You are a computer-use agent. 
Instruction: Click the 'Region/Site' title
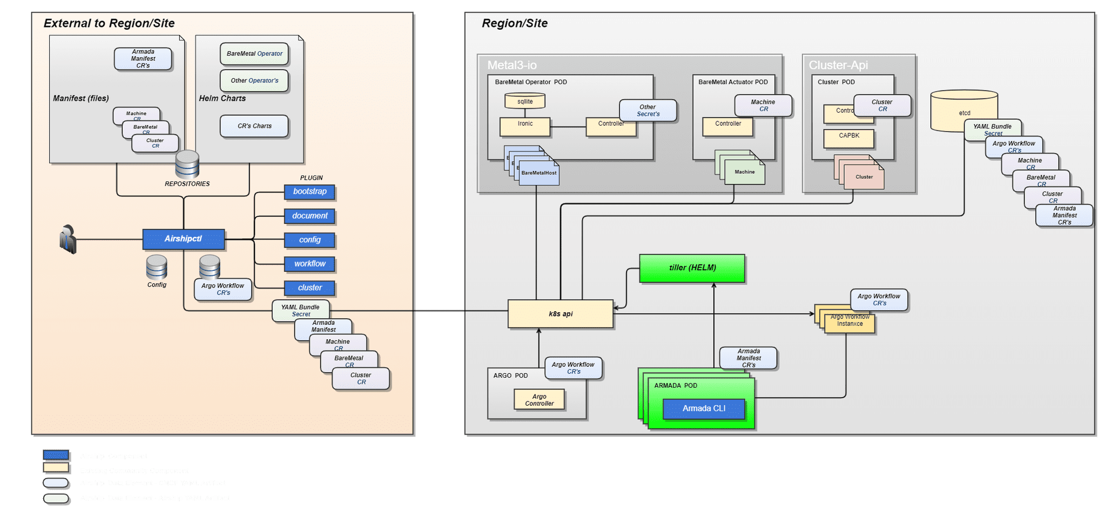coord(515,23)
